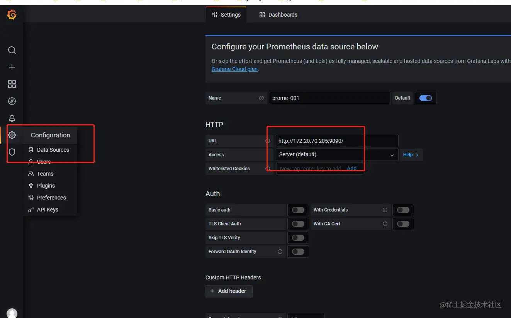Click the Name input field prome_001
Screen dimensions: 511x318
(x=330, y=98)
